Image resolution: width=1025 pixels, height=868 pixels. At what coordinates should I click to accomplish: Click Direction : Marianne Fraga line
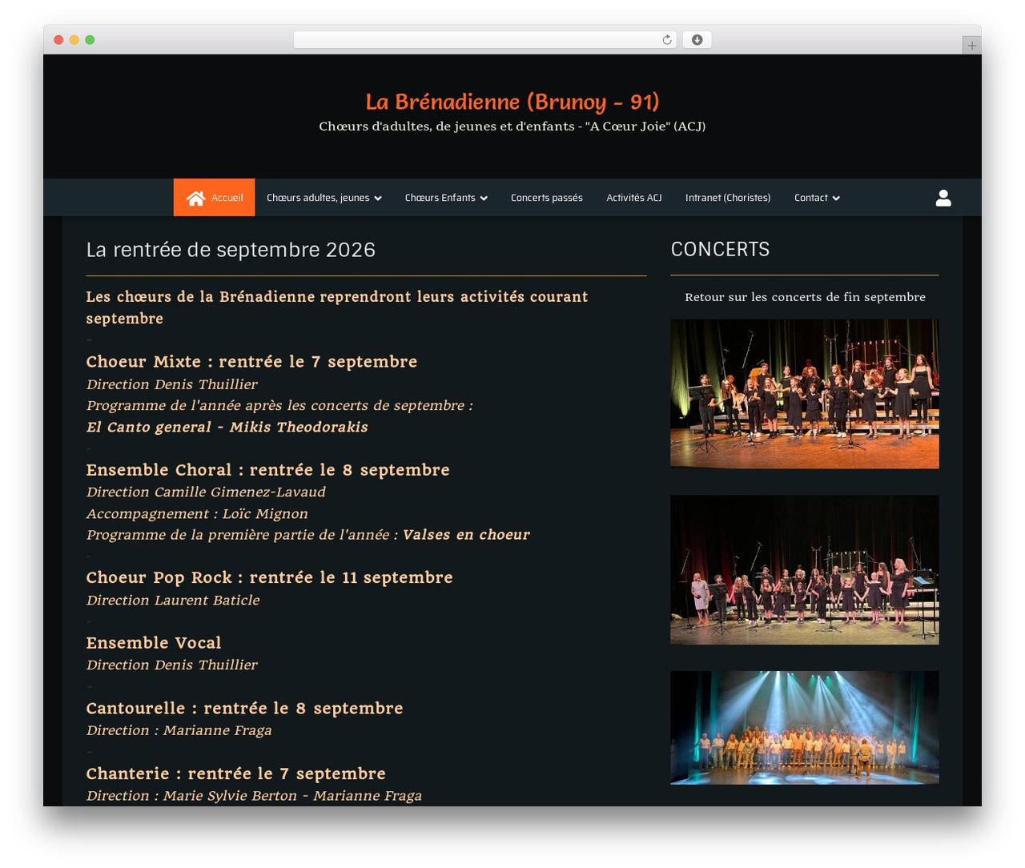(x=179, y=730)
